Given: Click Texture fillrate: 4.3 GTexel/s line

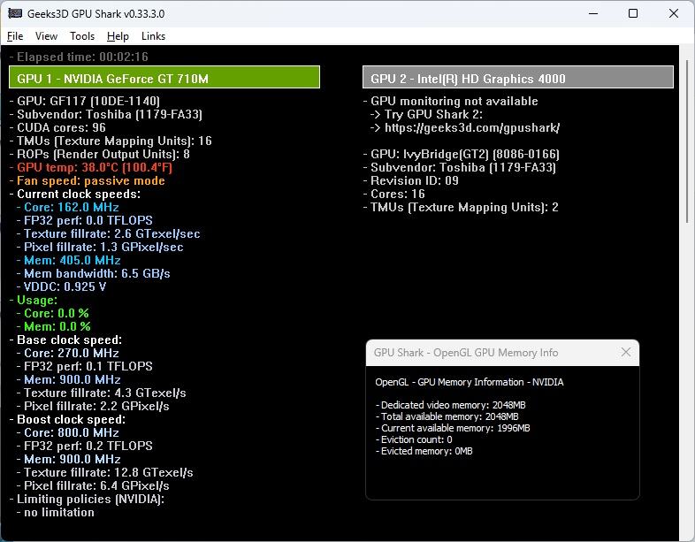Looking at the screenshot, I should pyautogui.click(x=101, y=393).
